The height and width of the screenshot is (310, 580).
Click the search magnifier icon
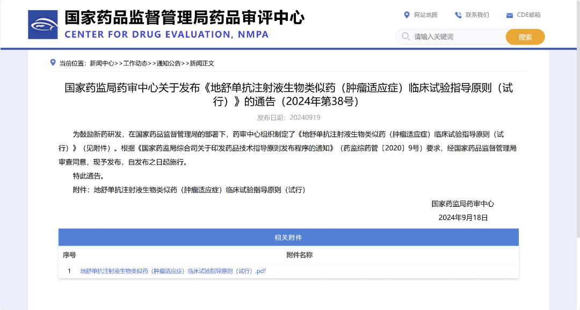pyautogui.click(x=405, y=37)
